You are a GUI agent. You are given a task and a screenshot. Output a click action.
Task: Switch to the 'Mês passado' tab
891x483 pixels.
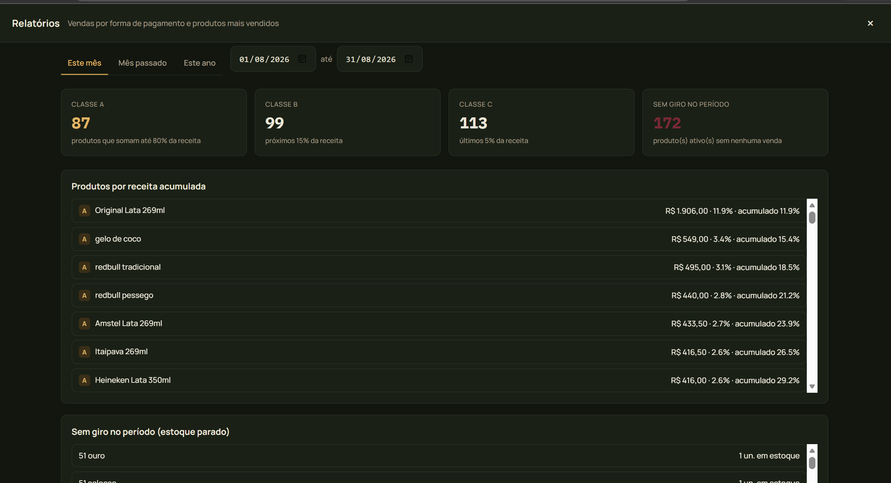[142, 63]
